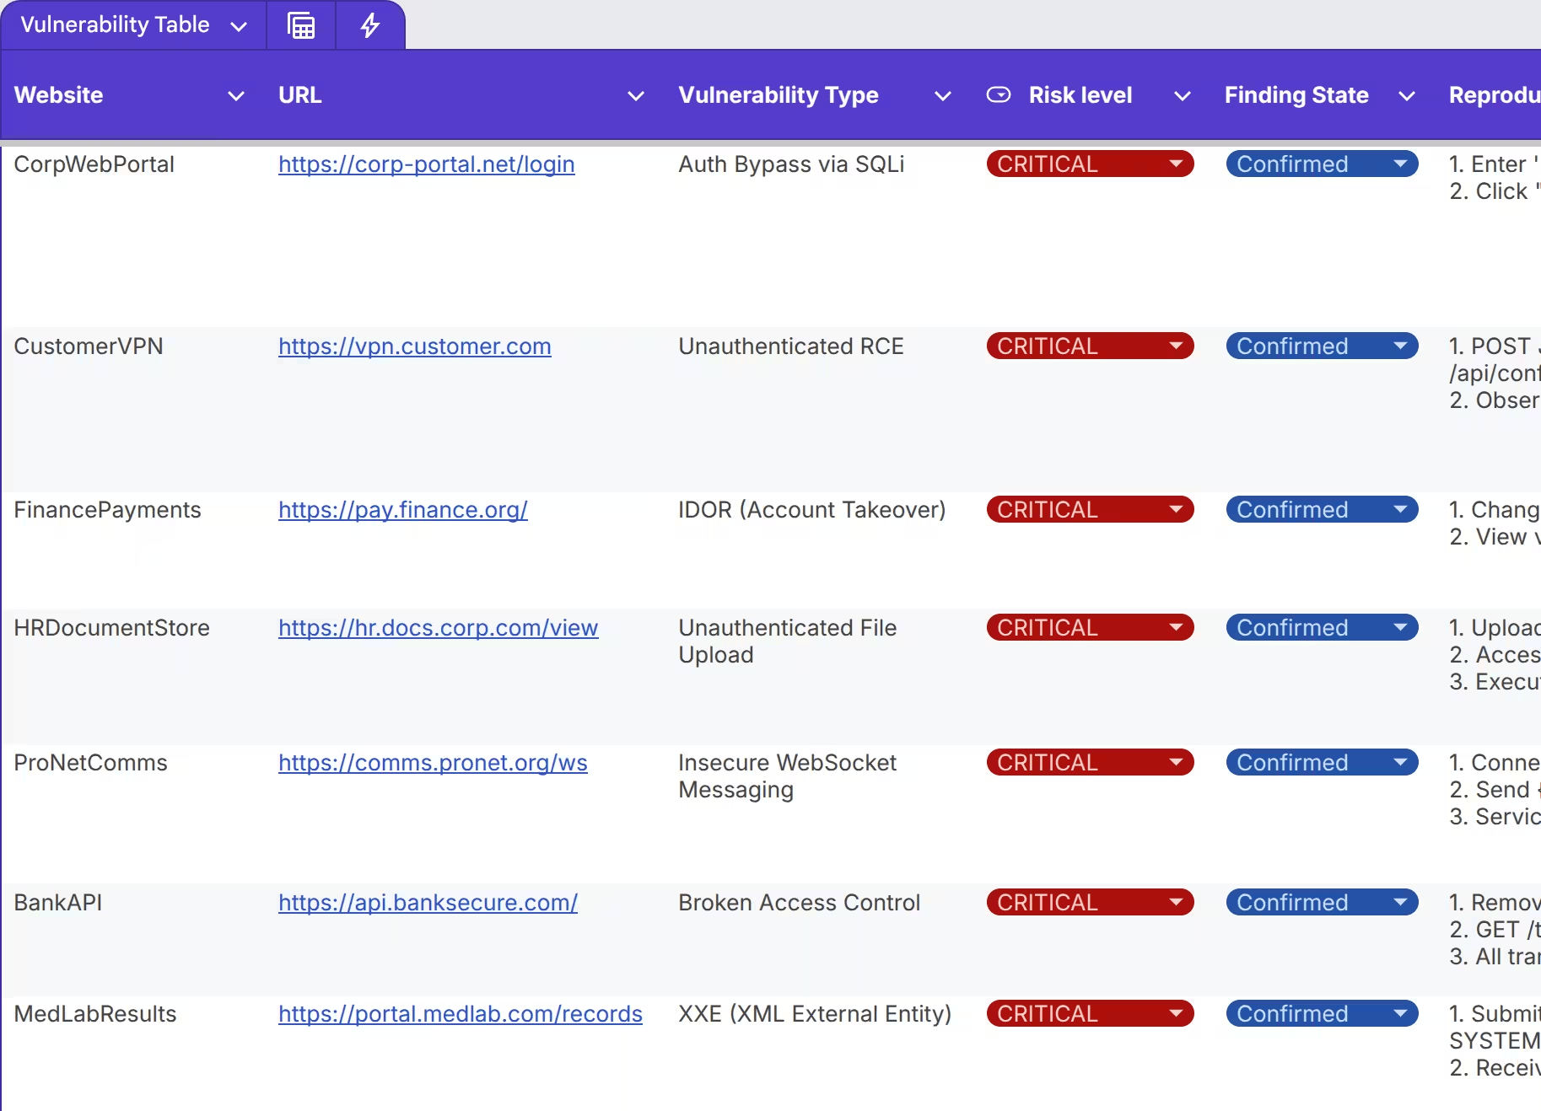Change FinancePayments CRITICAL risk level chip

1090,510
